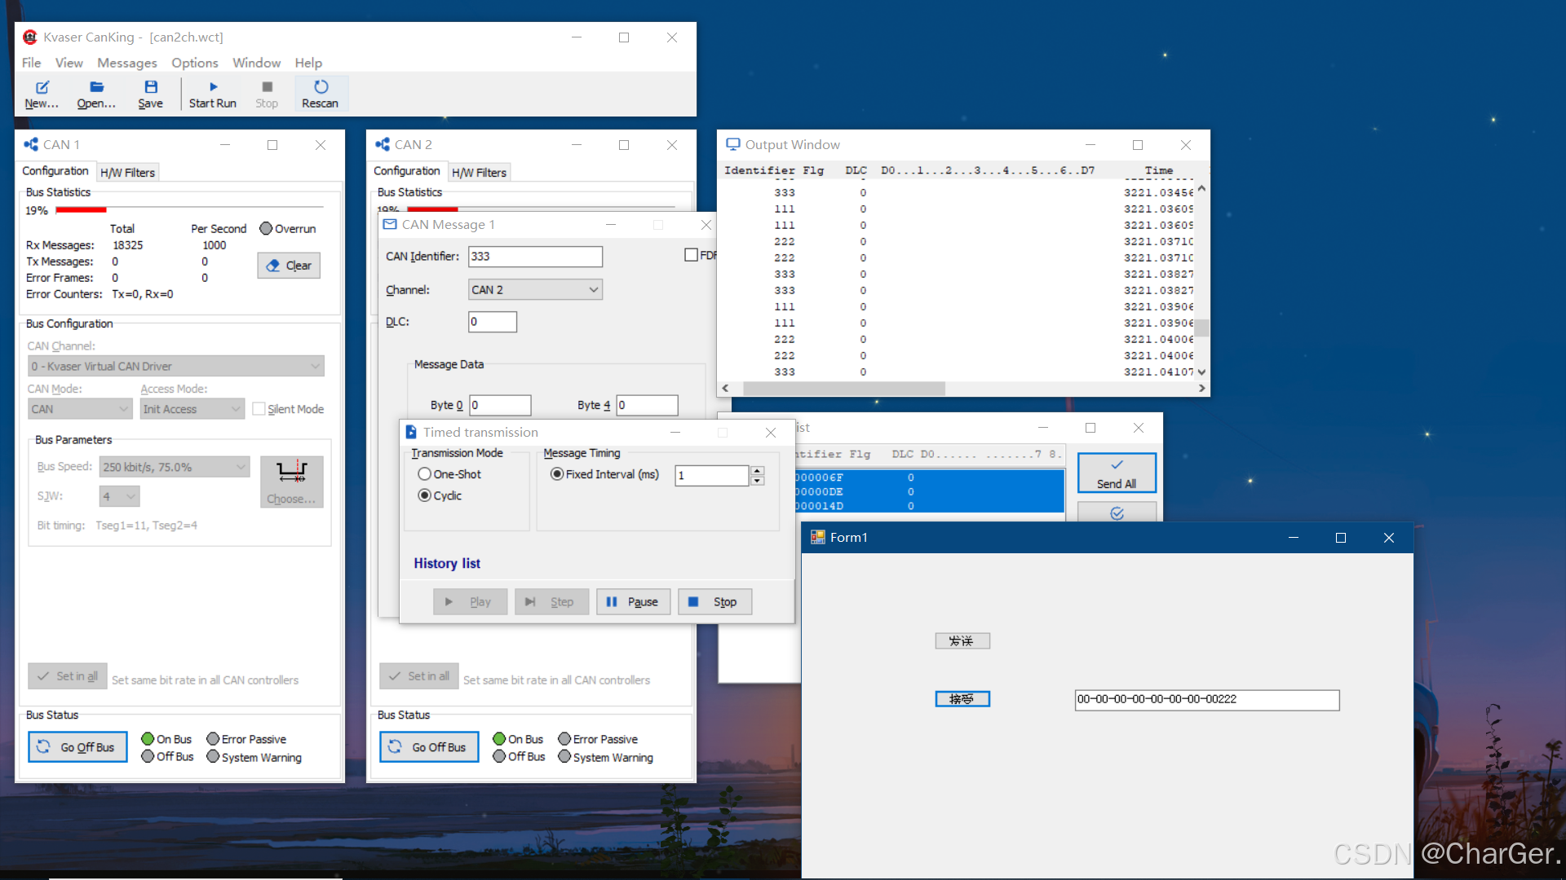Click On Bus indicator in CAN 1
The height and width of the screenshot is (880, 1566).
tap(148, 739)
